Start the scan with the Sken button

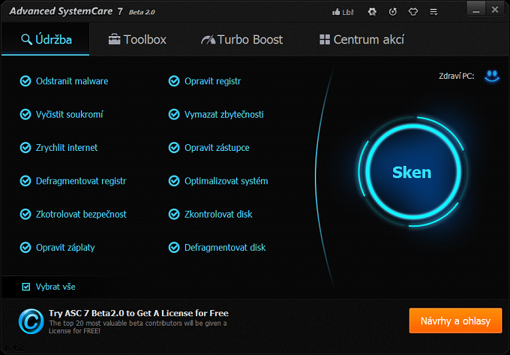coord(412,172)
